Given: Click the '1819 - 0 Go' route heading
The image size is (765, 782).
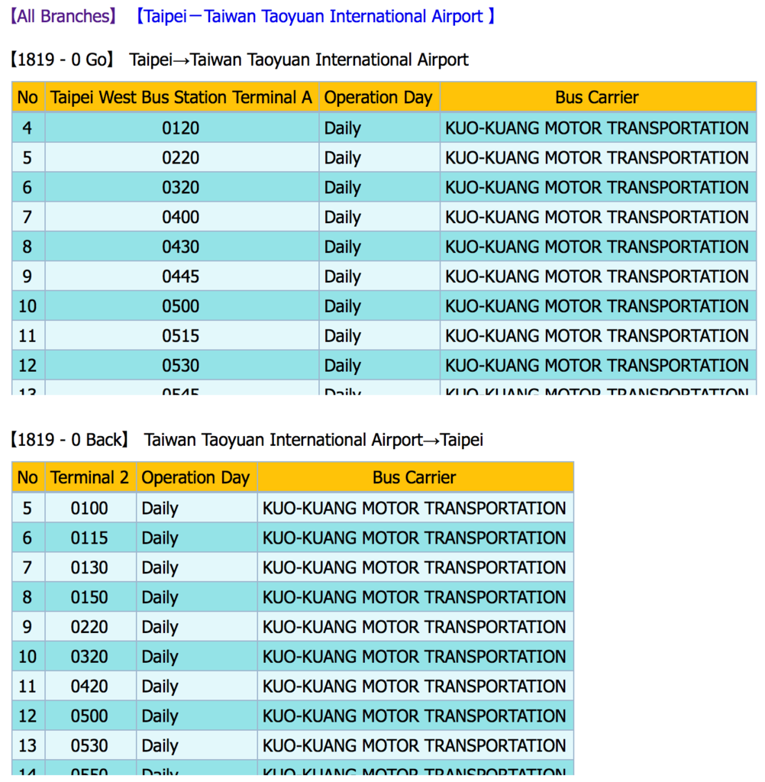Looking at the screenshot, I should click(x=63, y=60).
